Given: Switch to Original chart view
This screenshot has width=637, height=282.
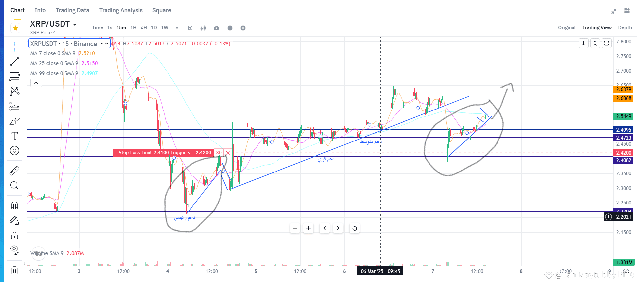Looking at the screenshot, I should (567, 28).
